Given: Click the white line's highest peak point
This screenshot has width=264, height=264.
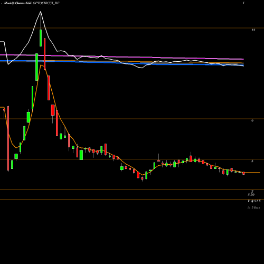Looking at the screenshot, I should (41, 12).
